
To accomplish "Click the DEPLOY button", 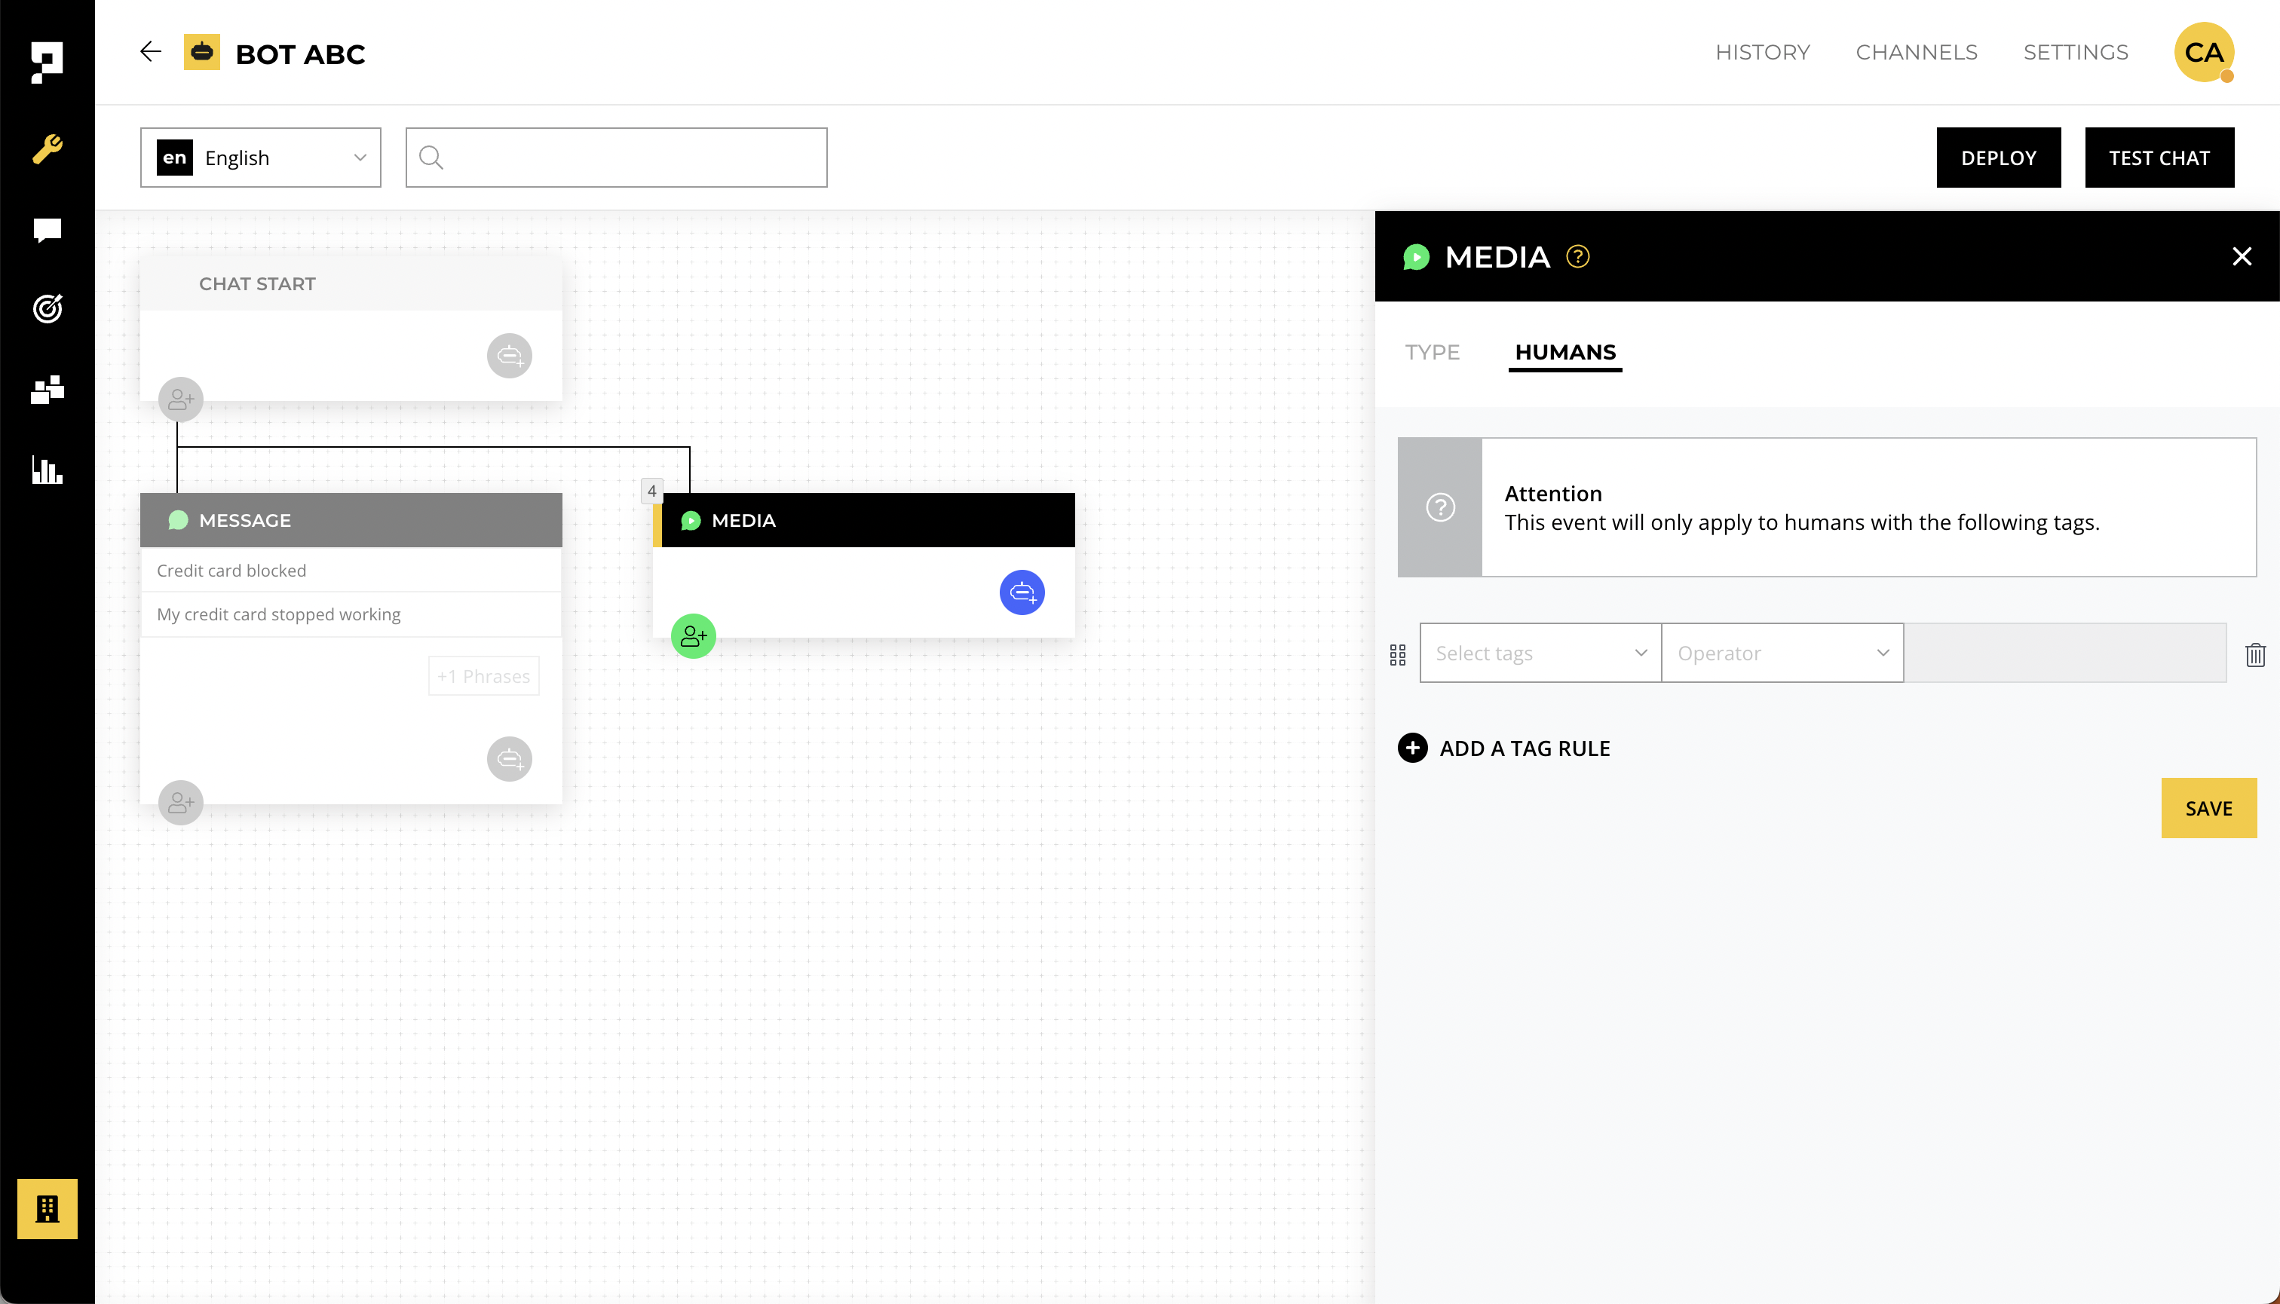I will point(1998,158).
